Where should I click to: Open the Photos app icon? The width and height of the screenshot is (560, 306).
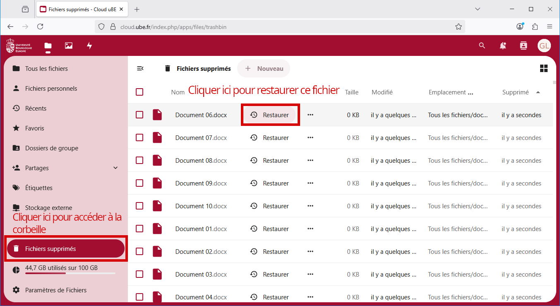click(69, 46)
